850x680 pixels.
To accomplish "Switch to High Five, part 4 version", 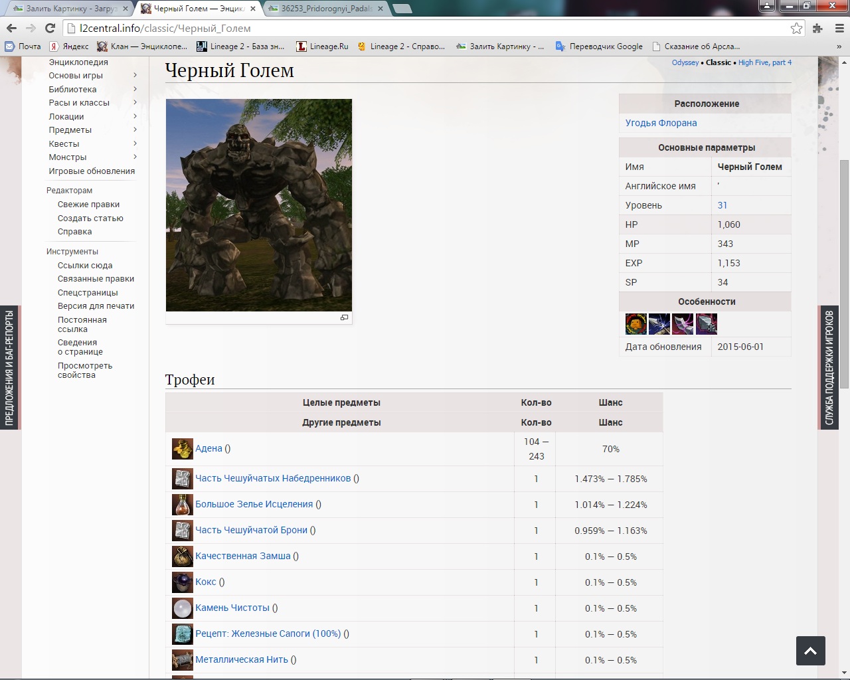I will click(765, 62).
